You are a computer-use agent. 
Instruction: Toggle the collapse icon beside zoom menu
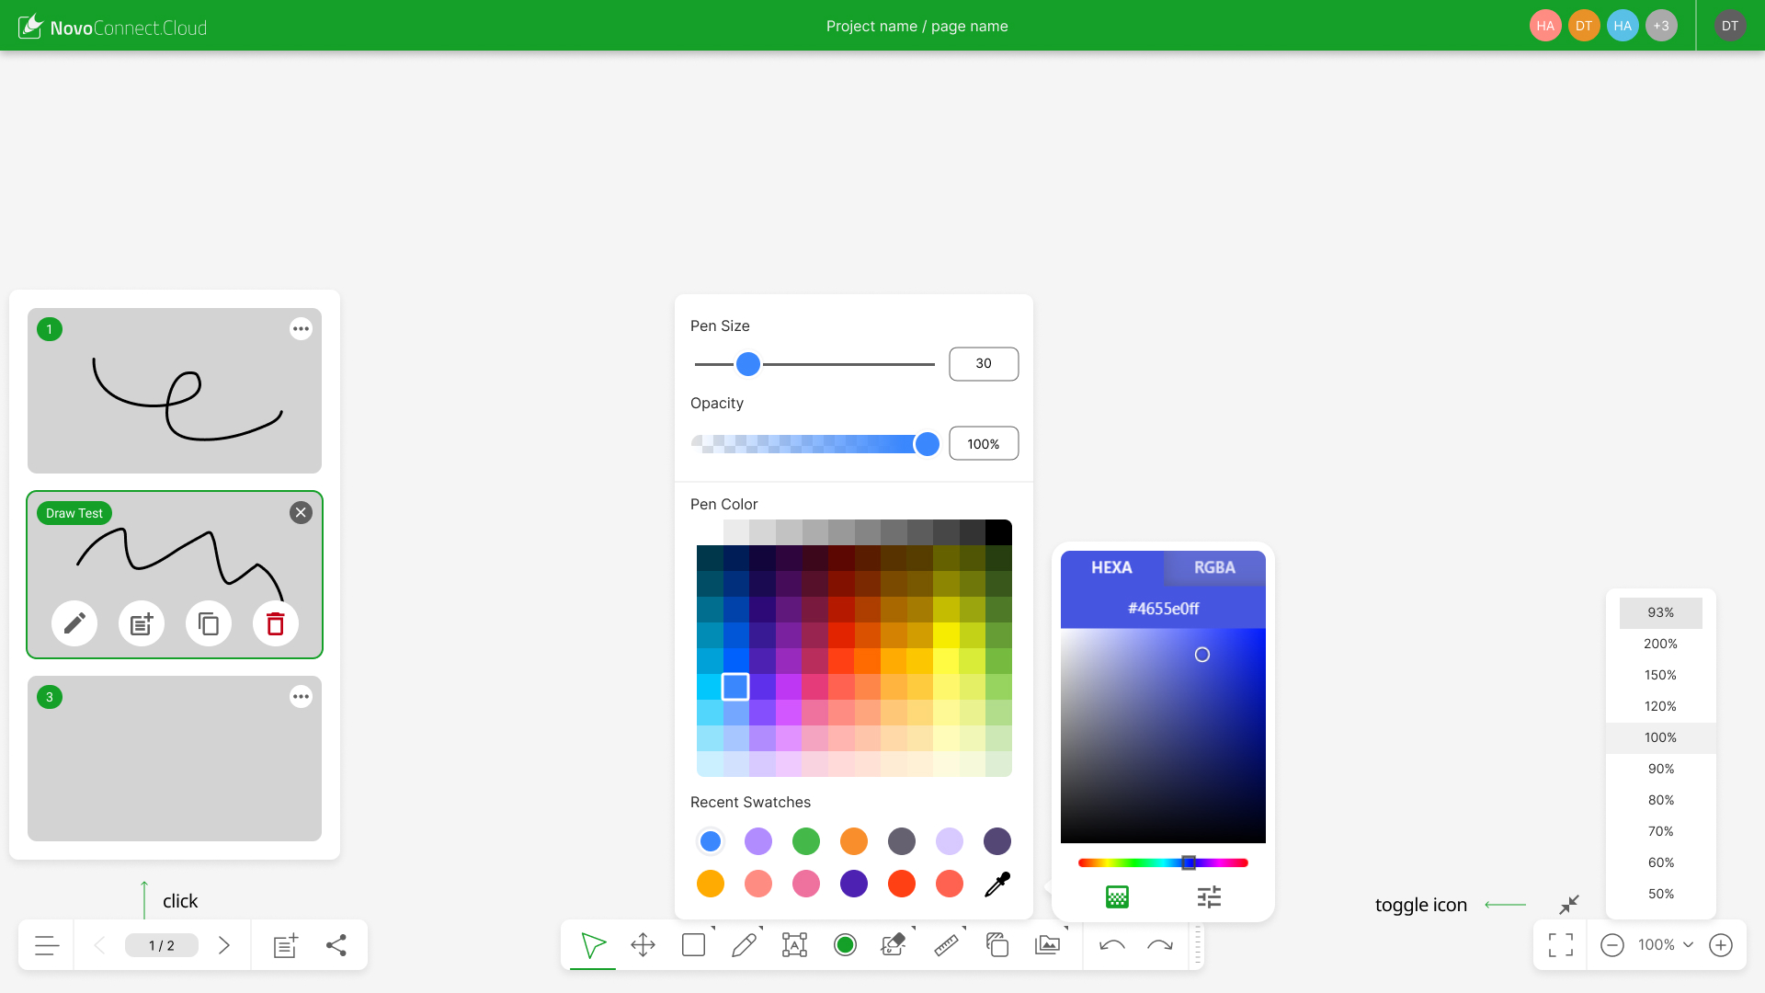(x=1569, y=905)
